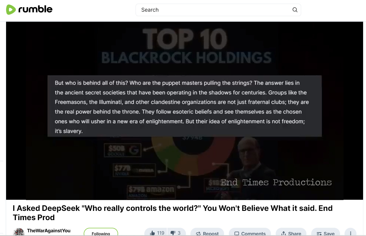Click the video title text
This screenshot has height=236, width=366.
click(x=173, y=213)
